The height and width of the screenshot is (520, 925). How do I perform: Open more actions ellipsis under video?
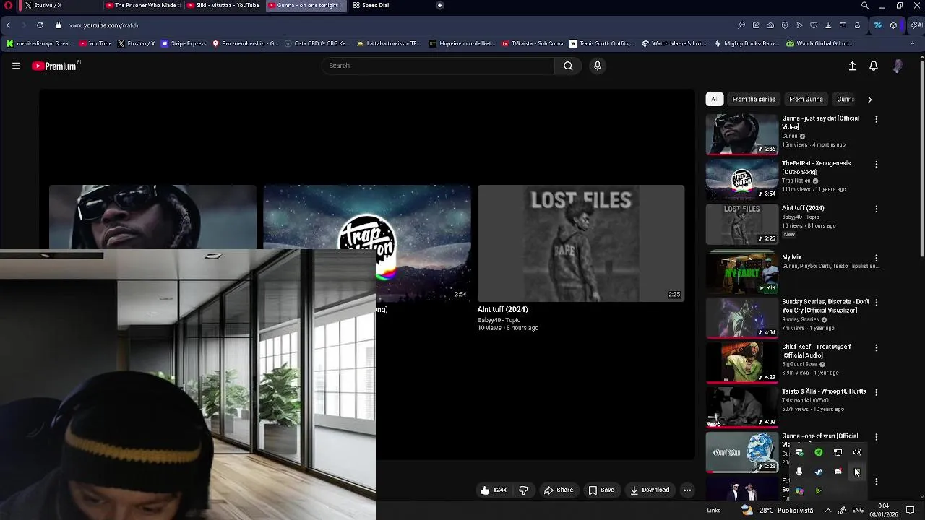(x=687, y=490)
